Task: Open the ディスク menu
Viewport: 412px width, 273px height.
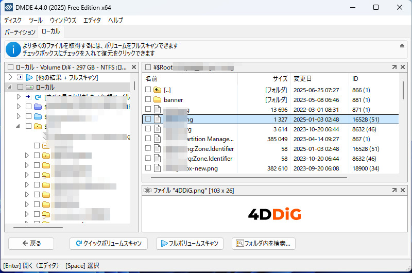Action: [13, 20]
